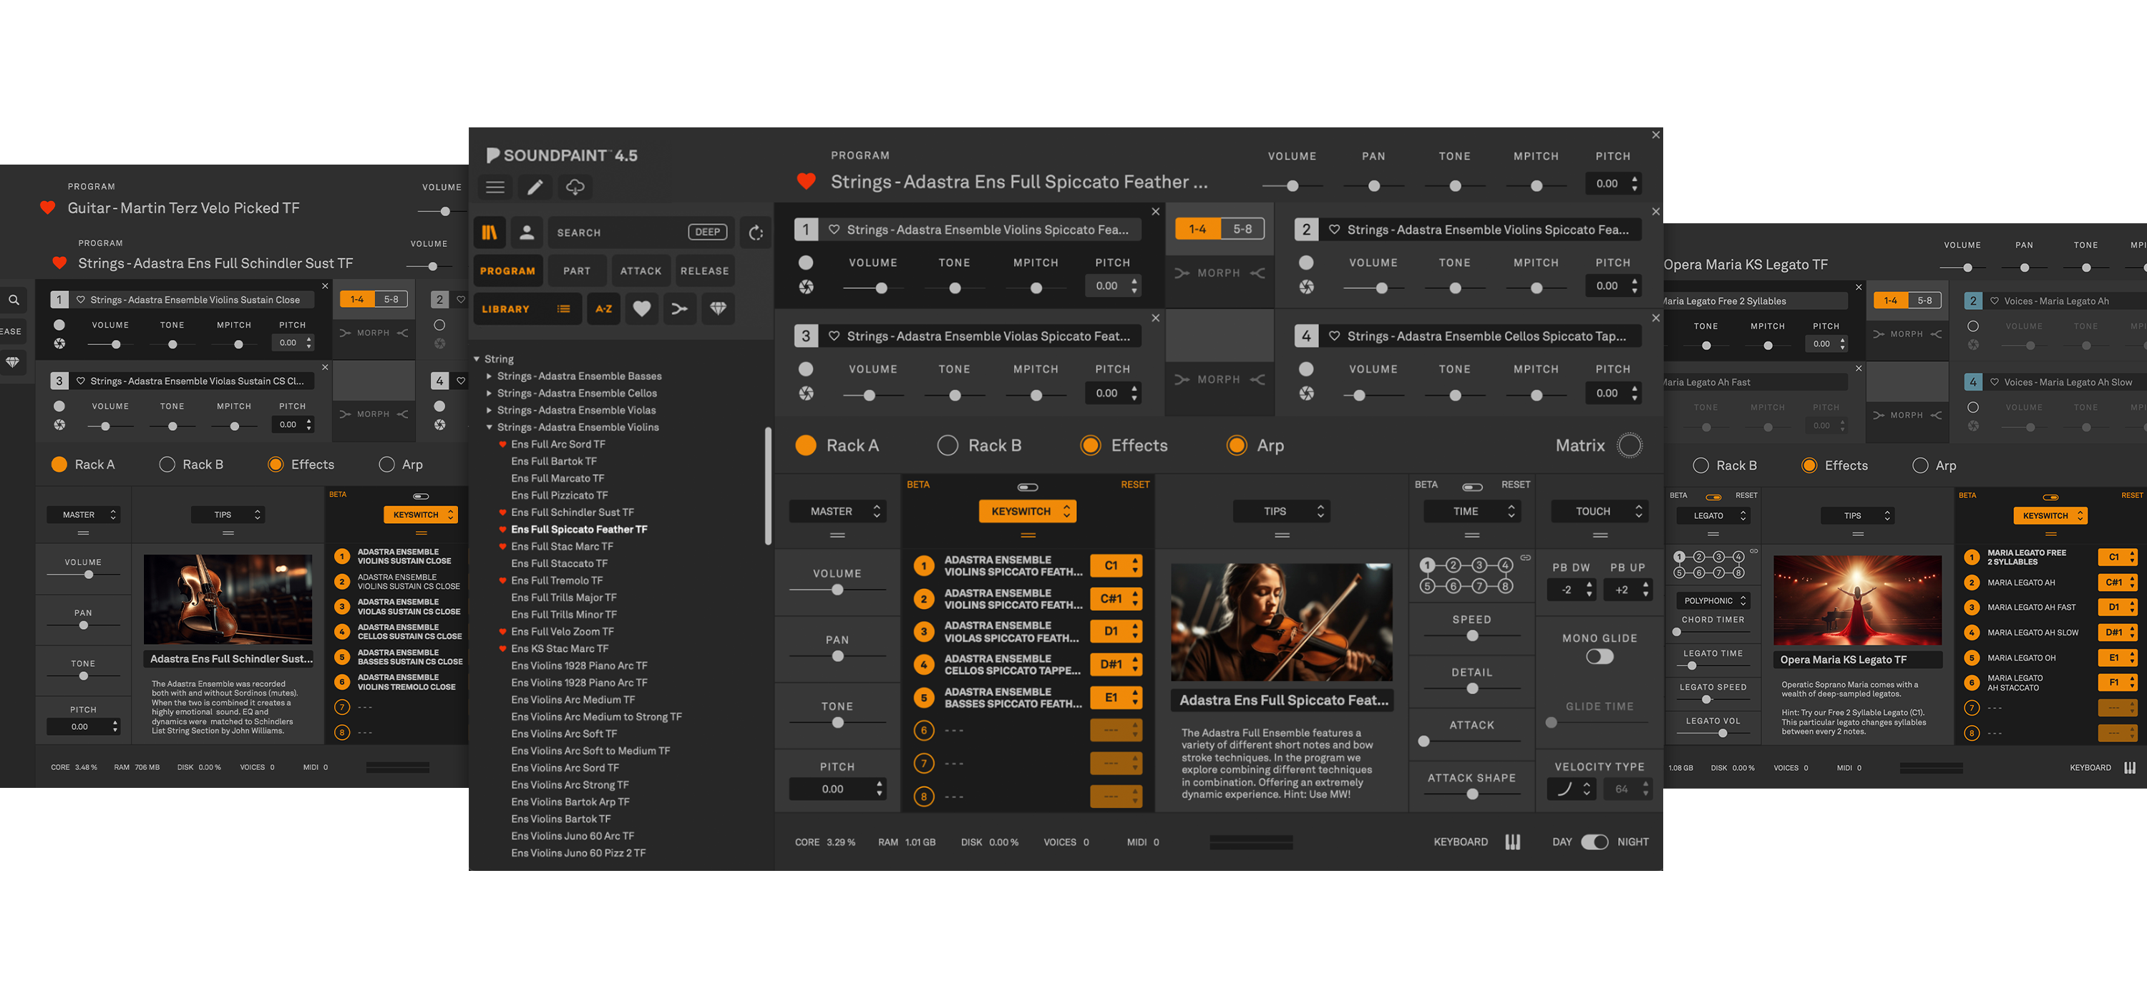Show favorites with the heart filter icon
2147x1004 pixels.
[642, 309]
